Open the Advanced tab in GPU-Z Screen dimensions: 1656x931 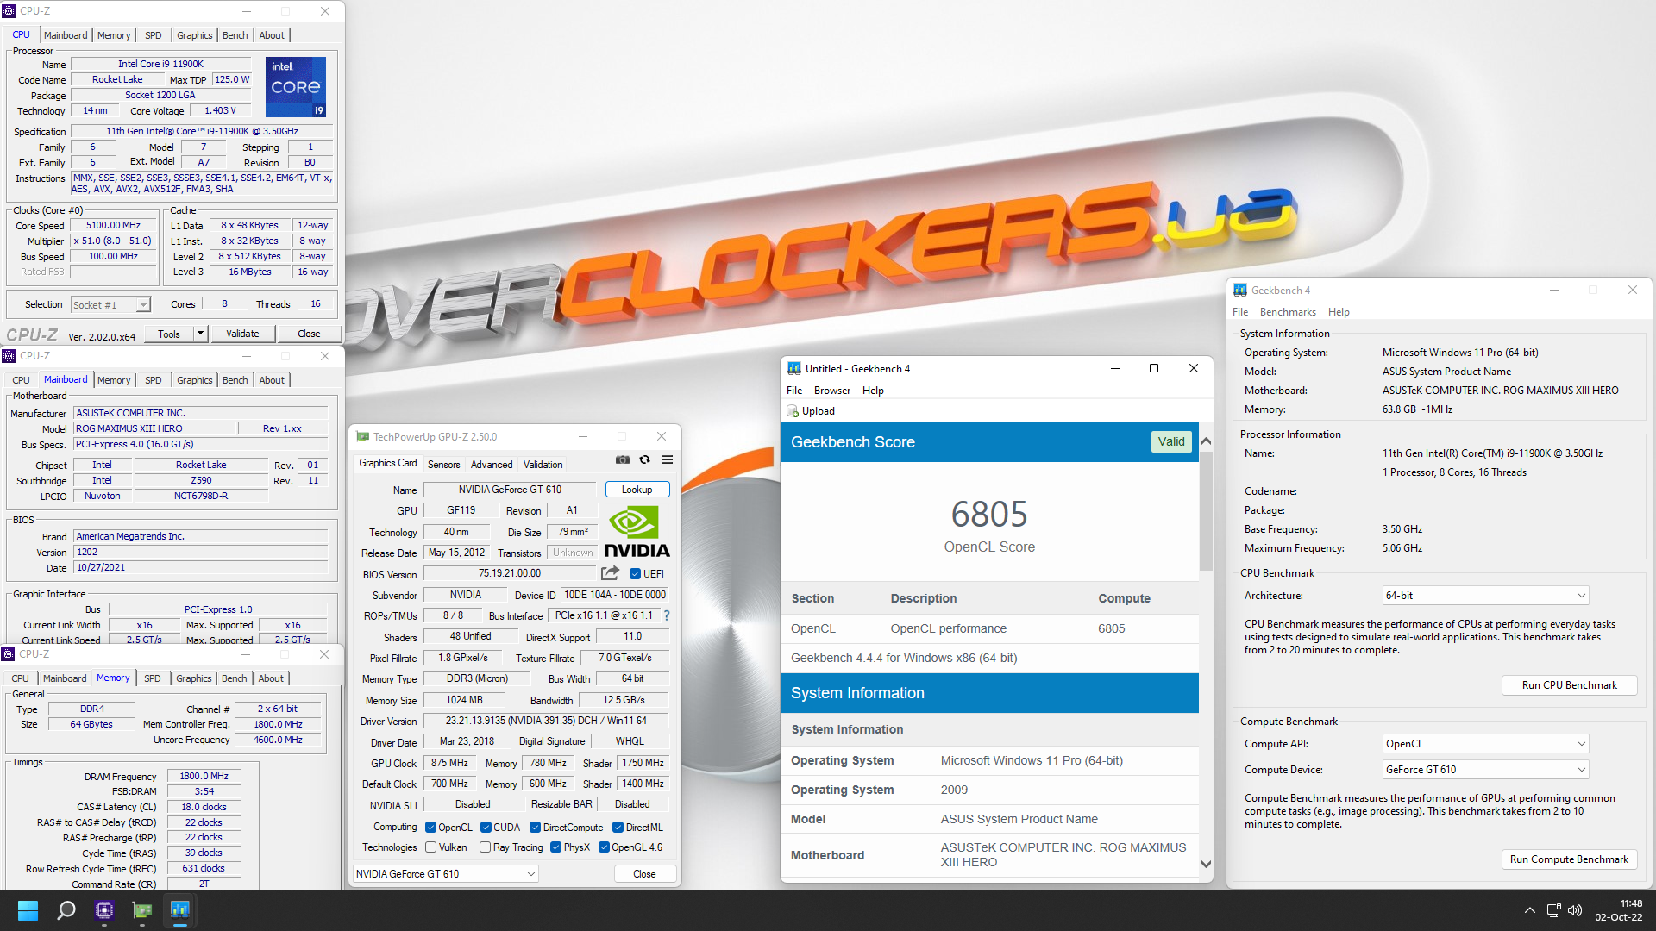tap(492, 465)
